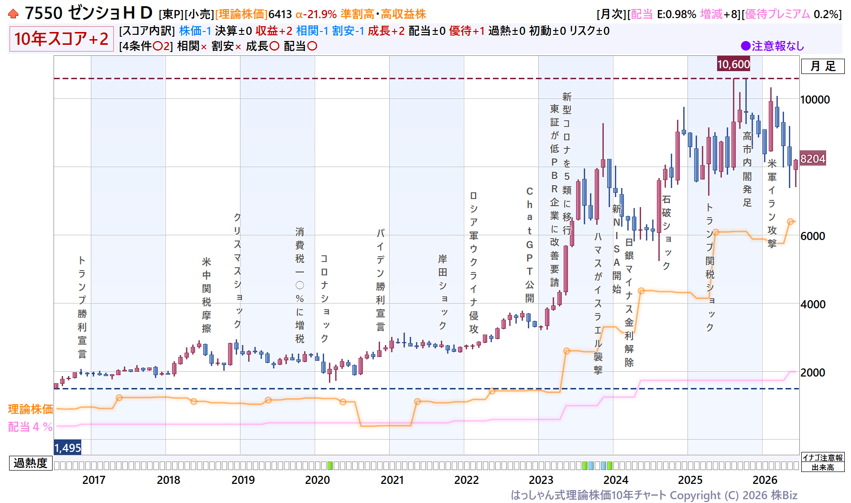
Task: Click the 相関× condition mark
Action: pos(192,46)
